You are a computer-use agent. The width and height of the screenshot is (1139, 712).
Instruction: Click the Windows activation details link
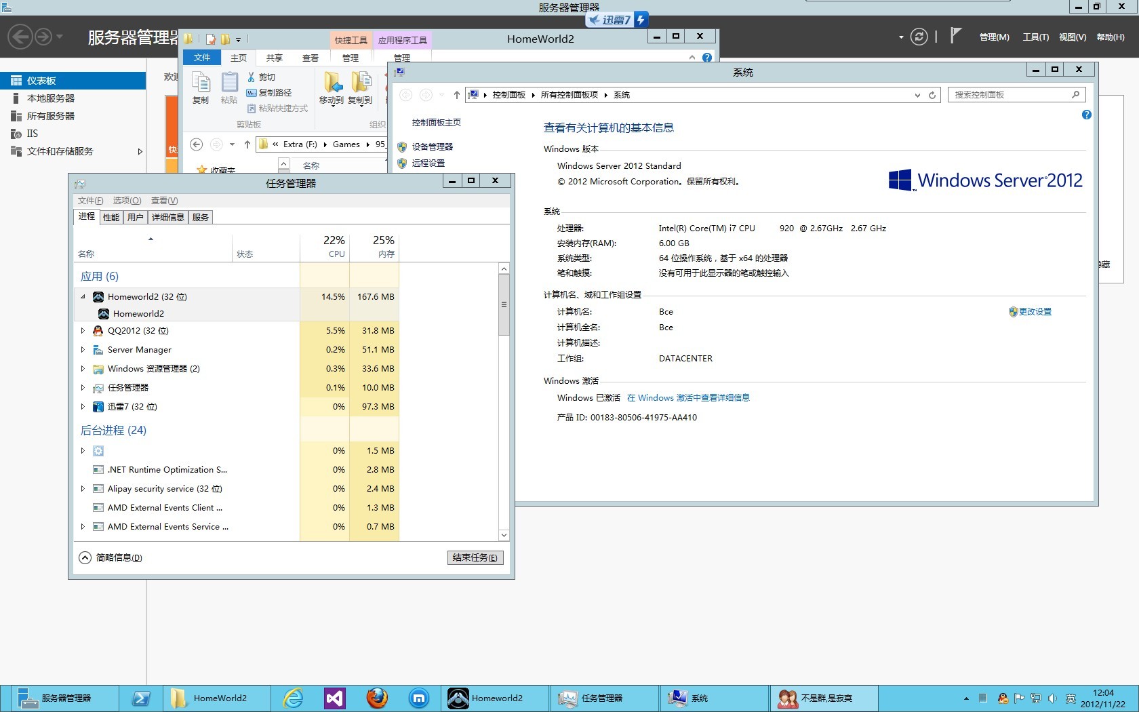[688, 398]
